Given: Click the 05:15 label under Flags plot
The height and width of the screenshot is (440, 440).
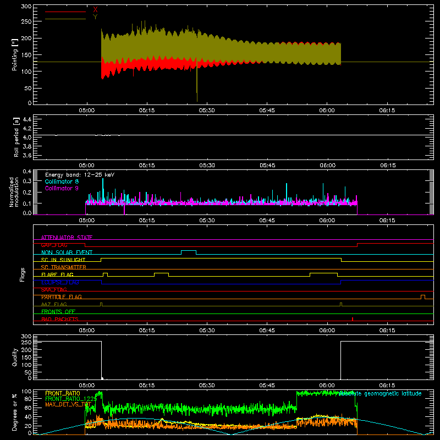Looking at the screenshot, I should pos(147,331).
